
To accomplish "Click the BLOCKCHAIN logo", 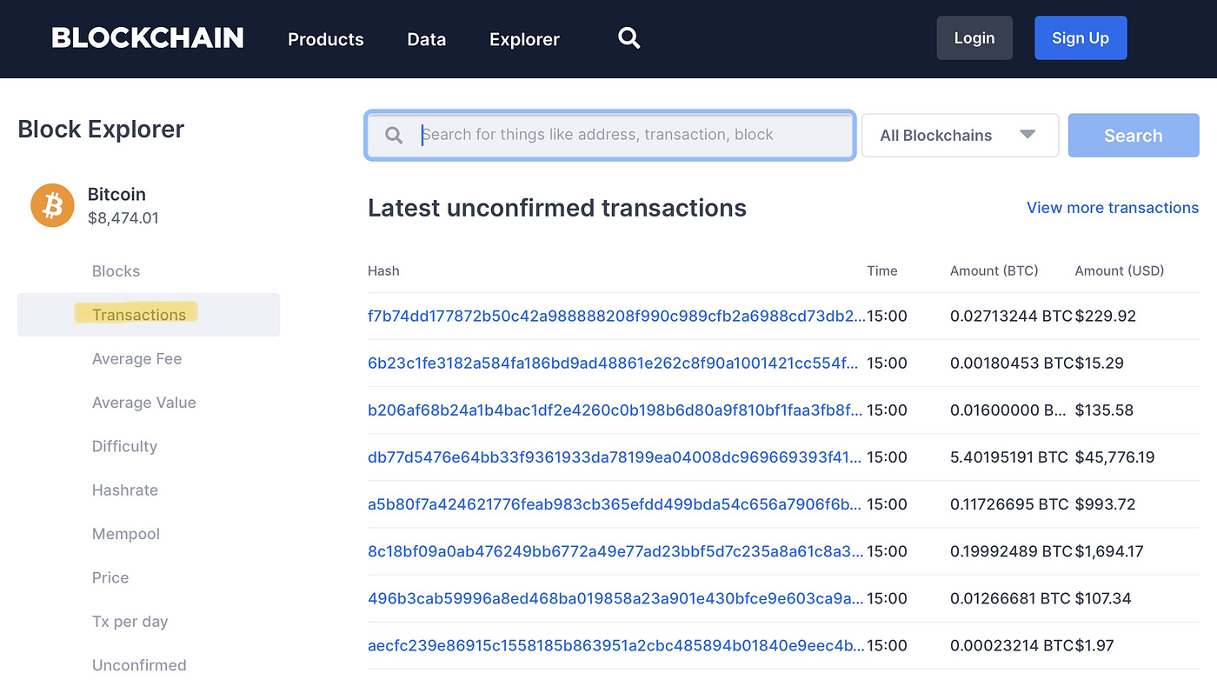I will click(x=148, y=38).
